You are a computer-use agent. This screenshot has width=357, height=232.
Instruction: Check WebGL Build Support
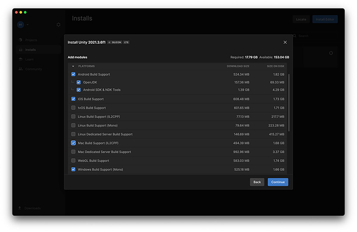(x=73, y=161)
